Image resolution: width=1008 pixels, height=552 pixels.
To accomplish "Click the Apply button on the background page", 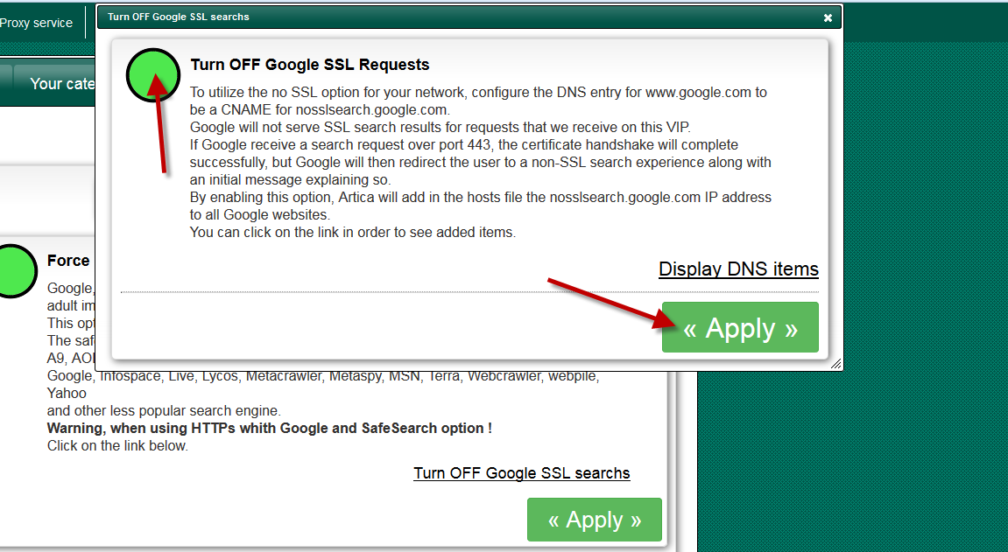I will tap(594, 520).
